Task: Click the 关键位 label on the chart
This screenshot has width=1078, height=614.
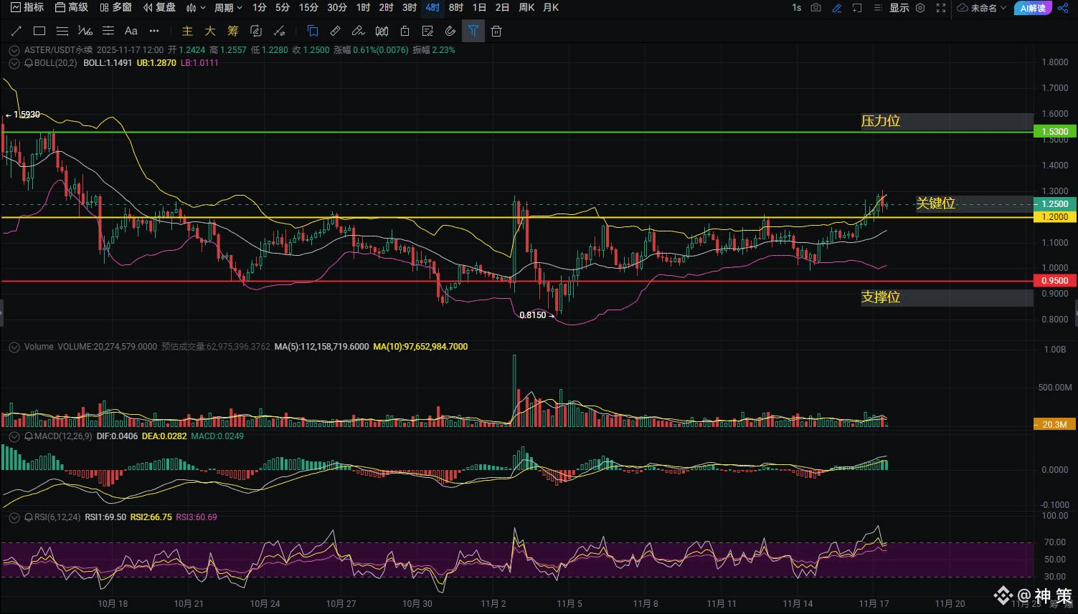Action: point(935,203)
